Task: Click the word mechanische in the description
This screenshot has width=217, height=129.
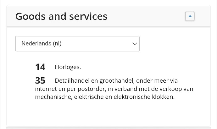Action: coord(54,97)
